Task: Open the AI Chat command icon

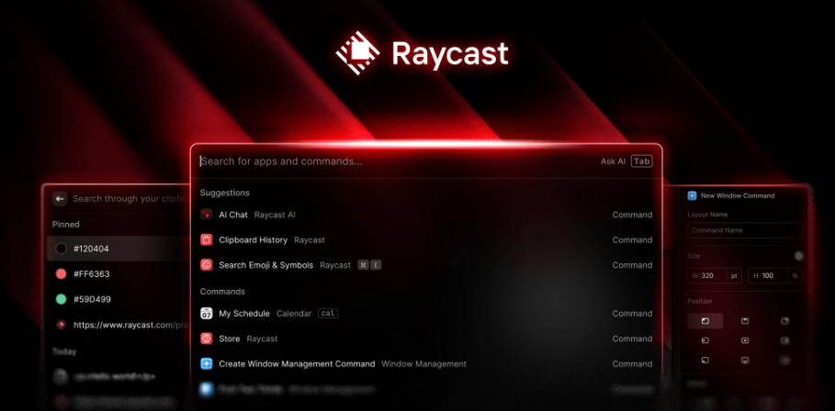Action: pyautogui.click(x=207, y=215)
